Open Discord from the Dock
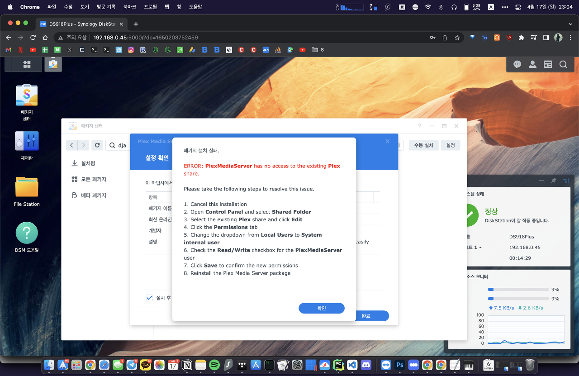This screenshot has height=376, width=579. pos(366,364)
